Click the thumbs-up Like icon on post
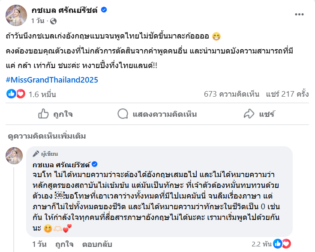The height and width of the screenshot is (252, 315). [43, 113]
